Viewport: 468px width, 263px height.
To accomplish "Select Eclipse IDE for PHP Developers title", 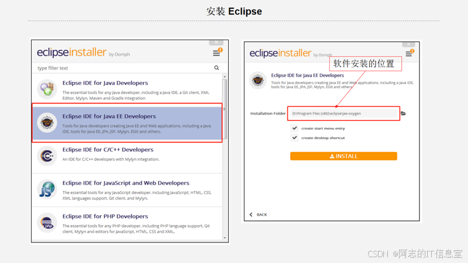I will tap(105, 216).
